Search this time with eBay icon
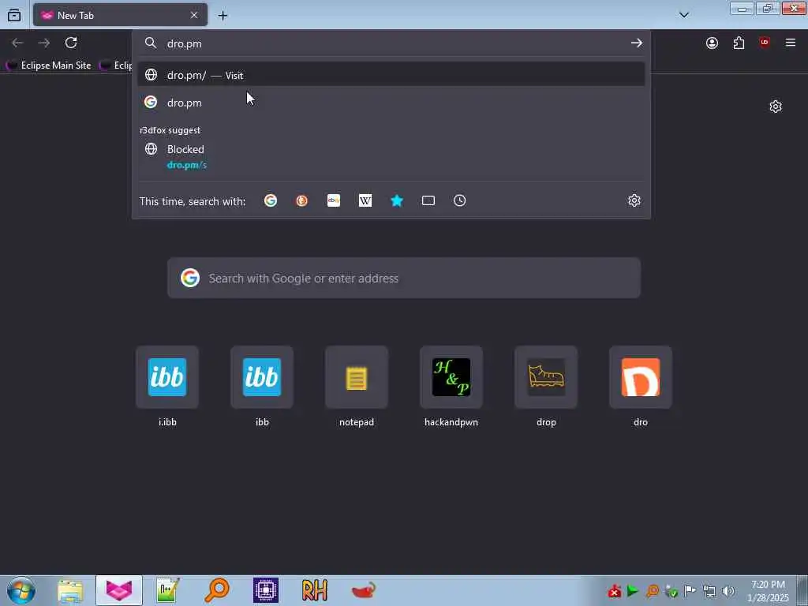 [334, 200]
